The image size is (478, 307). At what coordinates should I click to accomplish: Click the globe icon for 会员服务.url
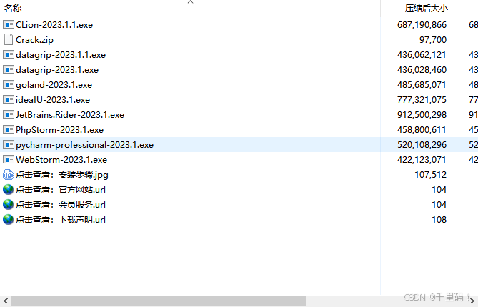coord(9,204)
